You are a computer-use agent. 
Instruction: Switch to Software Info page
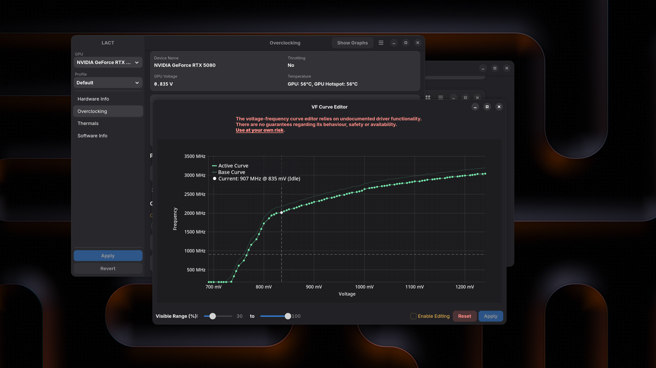(108, 136)
